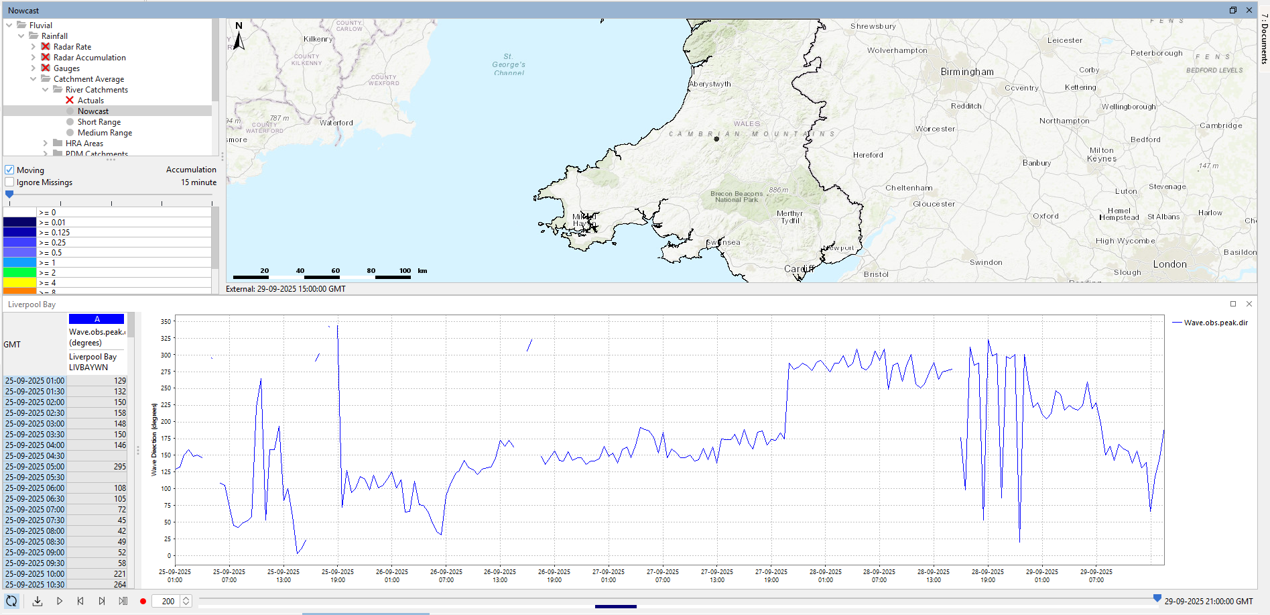
Task: Select Medium Range in the tree
Action: tap(105, 133)
